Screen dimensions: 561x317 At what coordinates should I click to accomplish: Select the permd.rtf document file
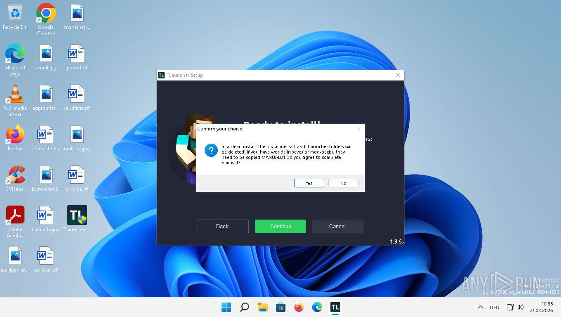click(77, 57)
